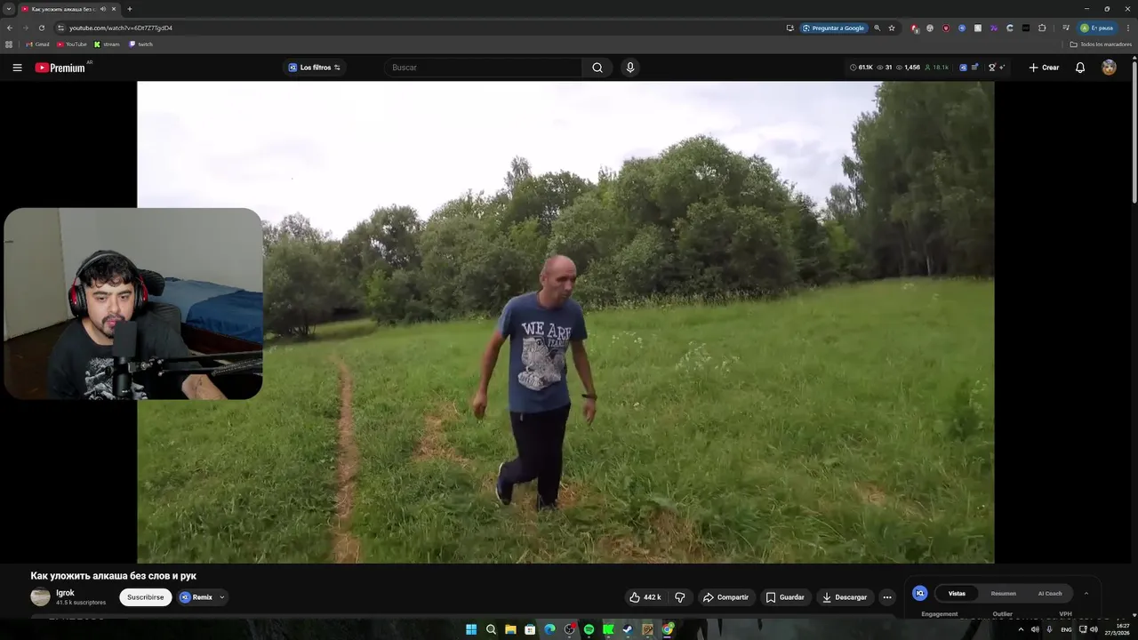1138x640 pixels.
Task: Go back in browser history
Action: point(10,28)
